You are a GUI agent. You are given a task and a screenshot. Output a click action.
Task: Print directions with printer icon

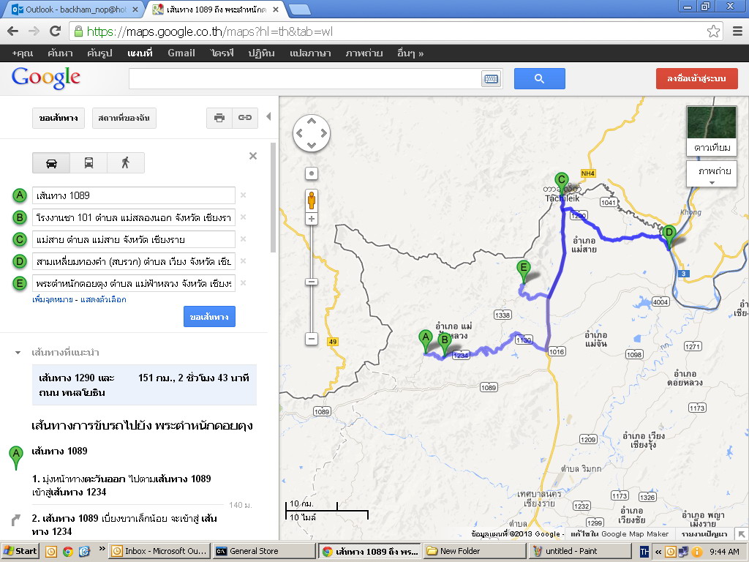[x=219, y=118]
